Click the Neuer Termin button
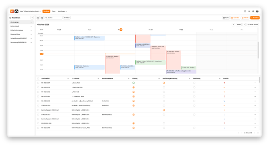The height and width of the screenshot is (145, 269). pyautogui.click(x=253, y=24)
